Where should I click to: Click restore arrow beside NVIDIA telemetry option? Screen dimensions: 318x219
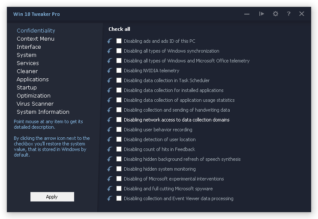coord(110,71)
